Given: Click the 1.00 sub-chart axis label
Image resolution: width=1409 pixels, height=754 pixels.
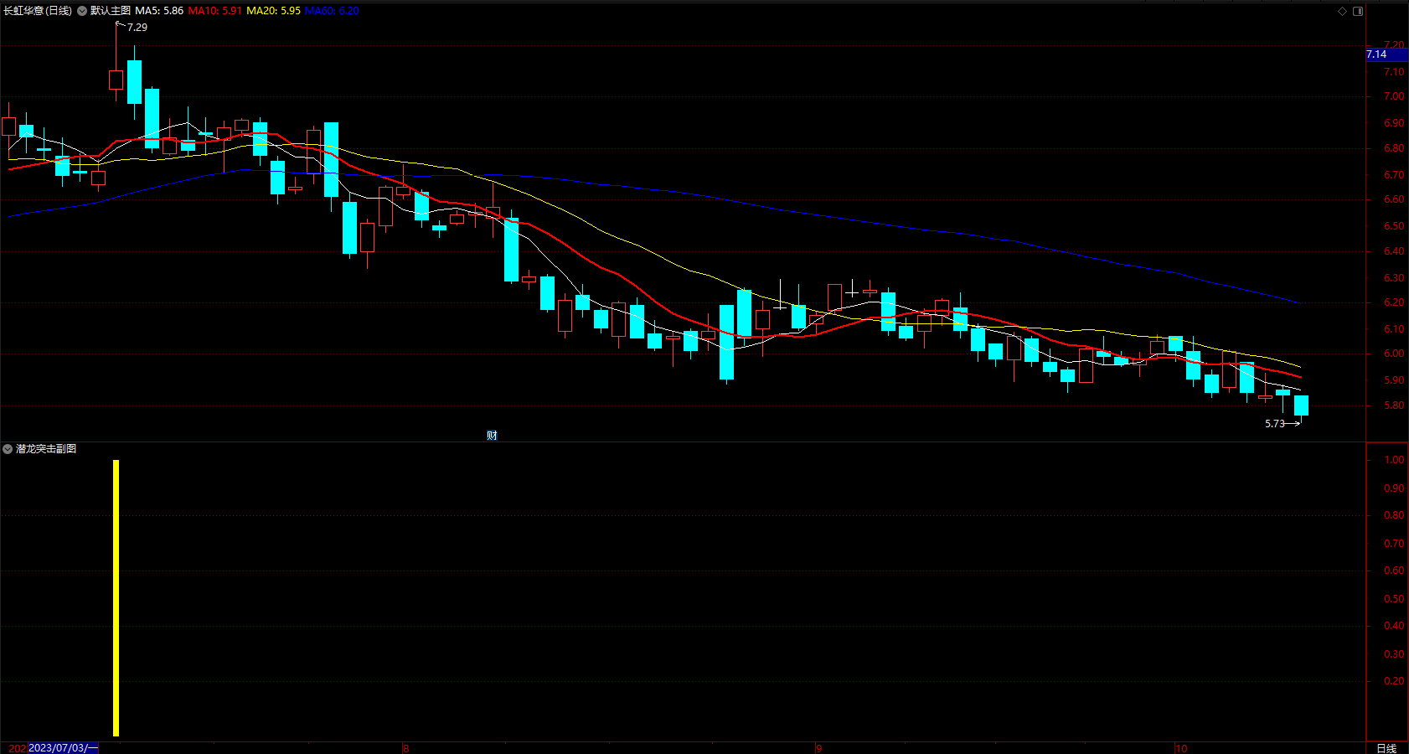Looking at the screenshot, I should (x=1394, y=460).
